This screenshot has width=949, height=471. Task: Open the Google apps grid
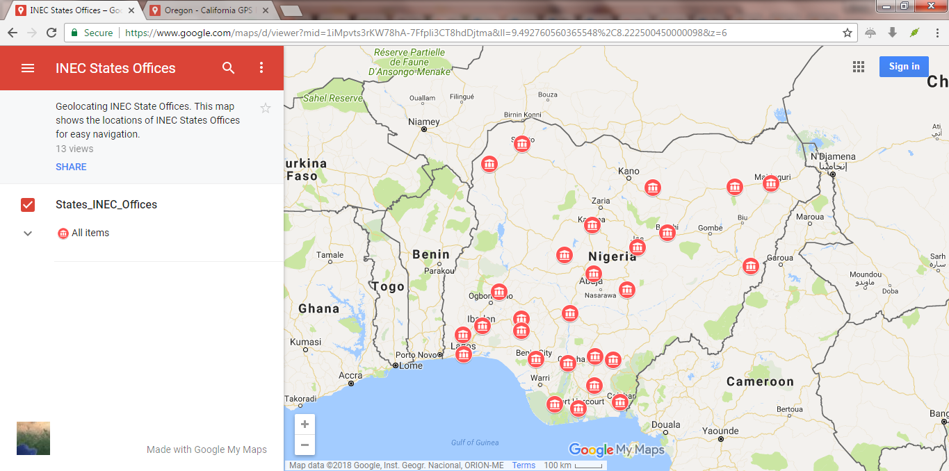coord(859,67)
